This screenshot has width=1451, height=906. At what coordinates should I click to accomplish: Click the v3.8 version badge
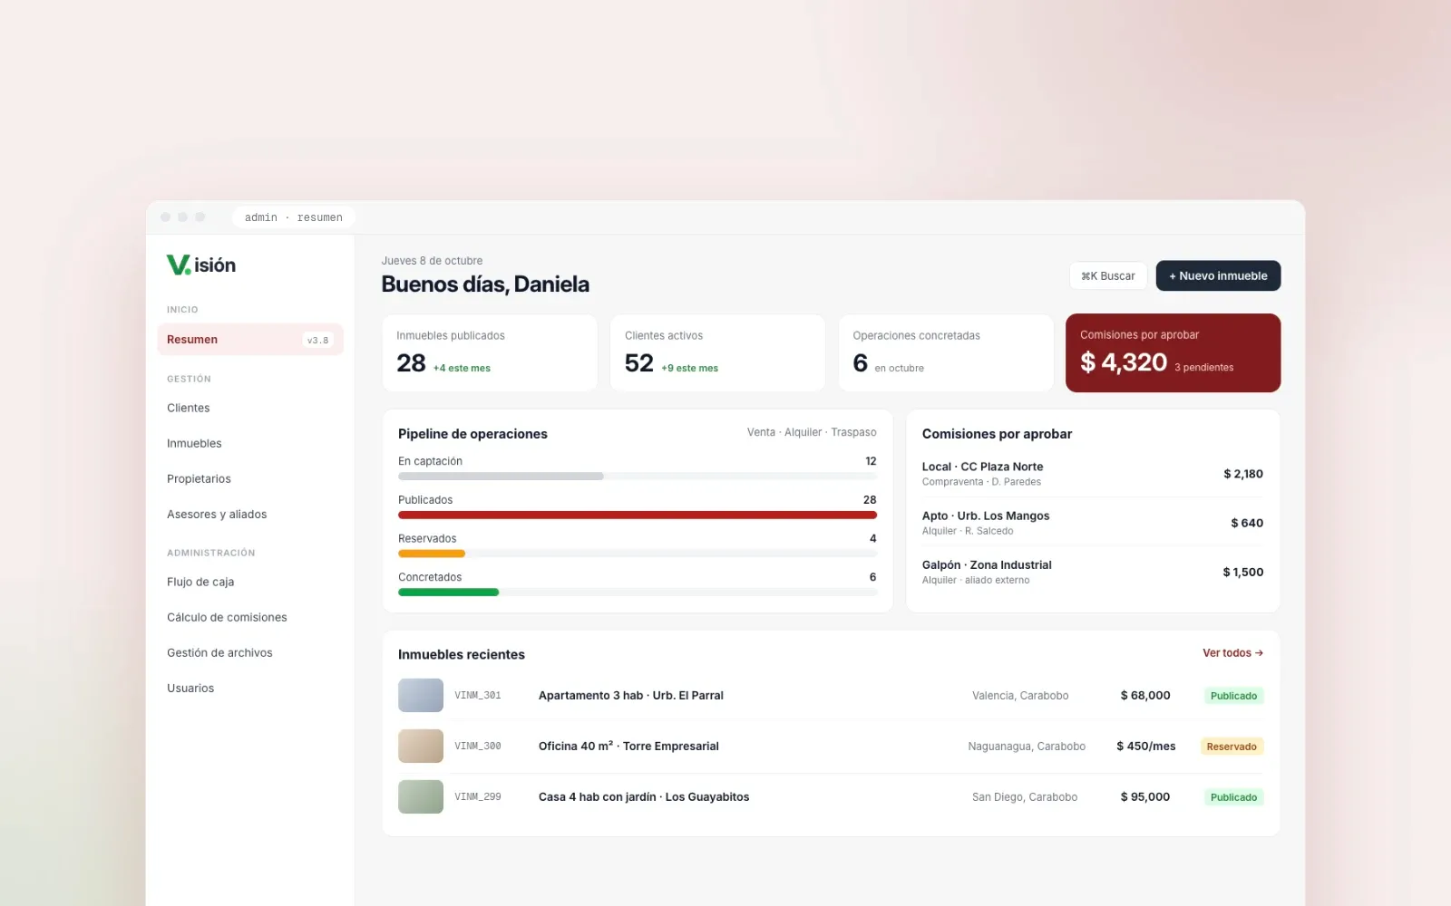tap(318, 340)
